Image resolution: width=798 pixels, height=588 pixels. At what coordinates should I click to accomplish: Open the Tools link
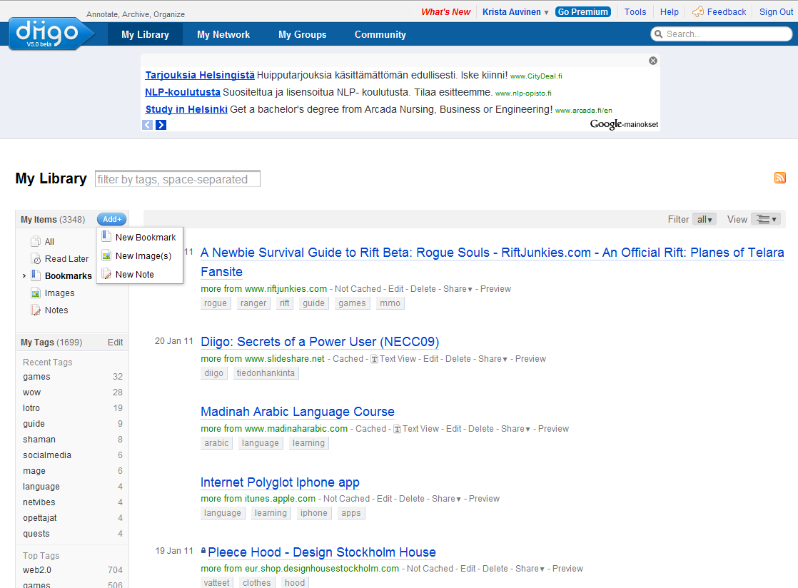[x=635, y=11]
